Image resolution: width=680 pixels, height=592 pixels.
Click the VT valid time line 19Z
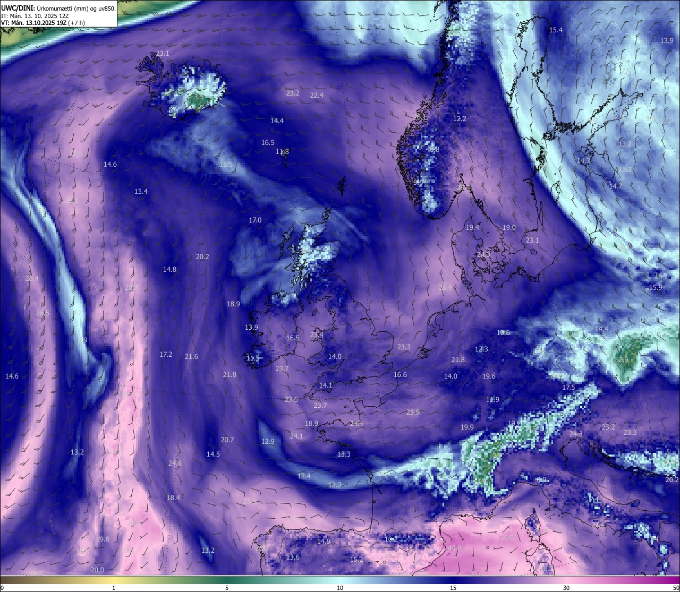pos(42,23)
